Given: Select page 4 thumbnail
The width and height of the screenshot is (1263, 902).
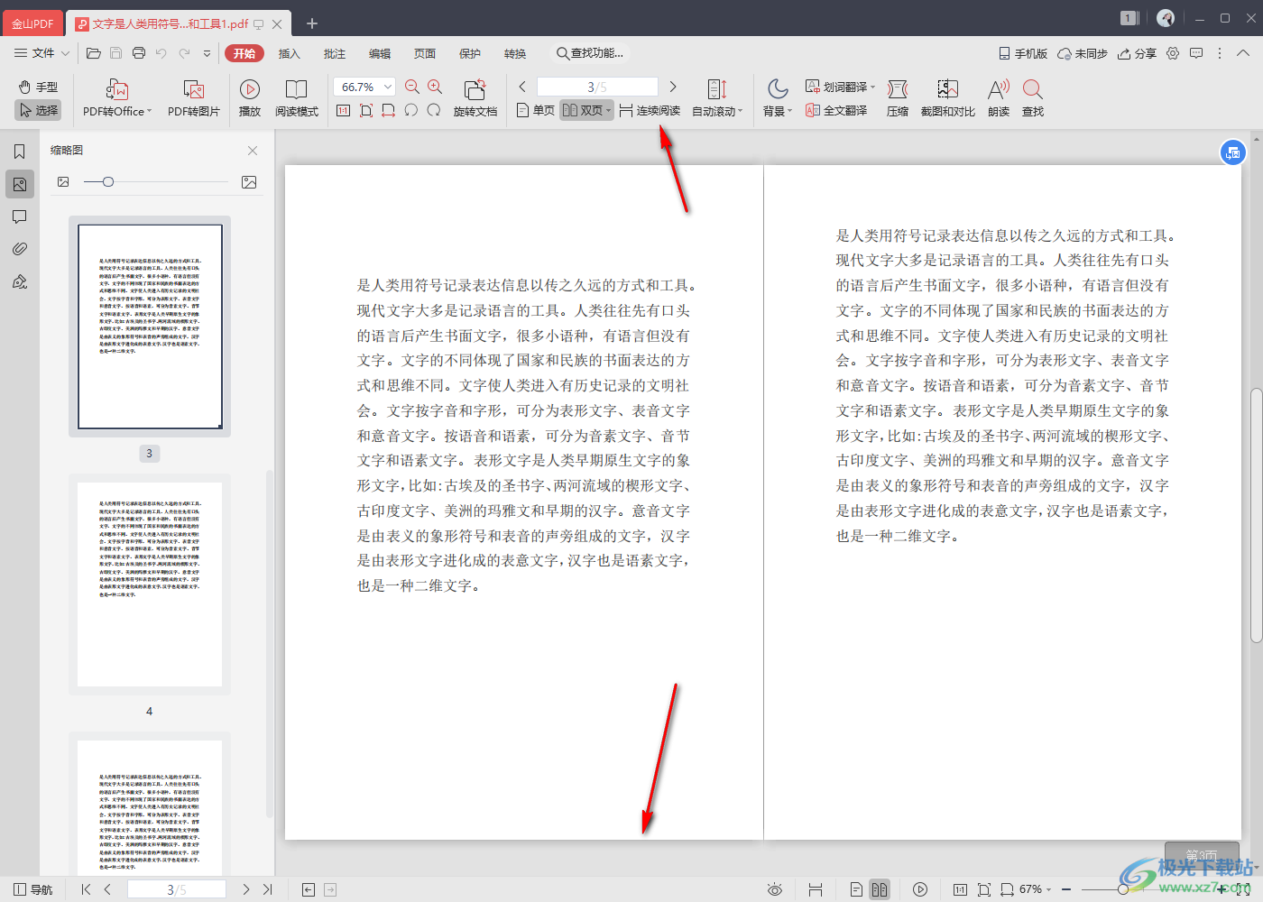Looking at the screenshot, I should pos(150,584).
